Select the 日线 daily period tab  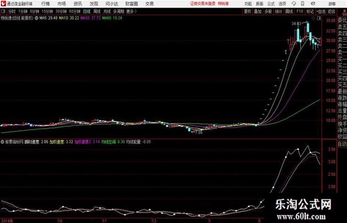[87, 11]
